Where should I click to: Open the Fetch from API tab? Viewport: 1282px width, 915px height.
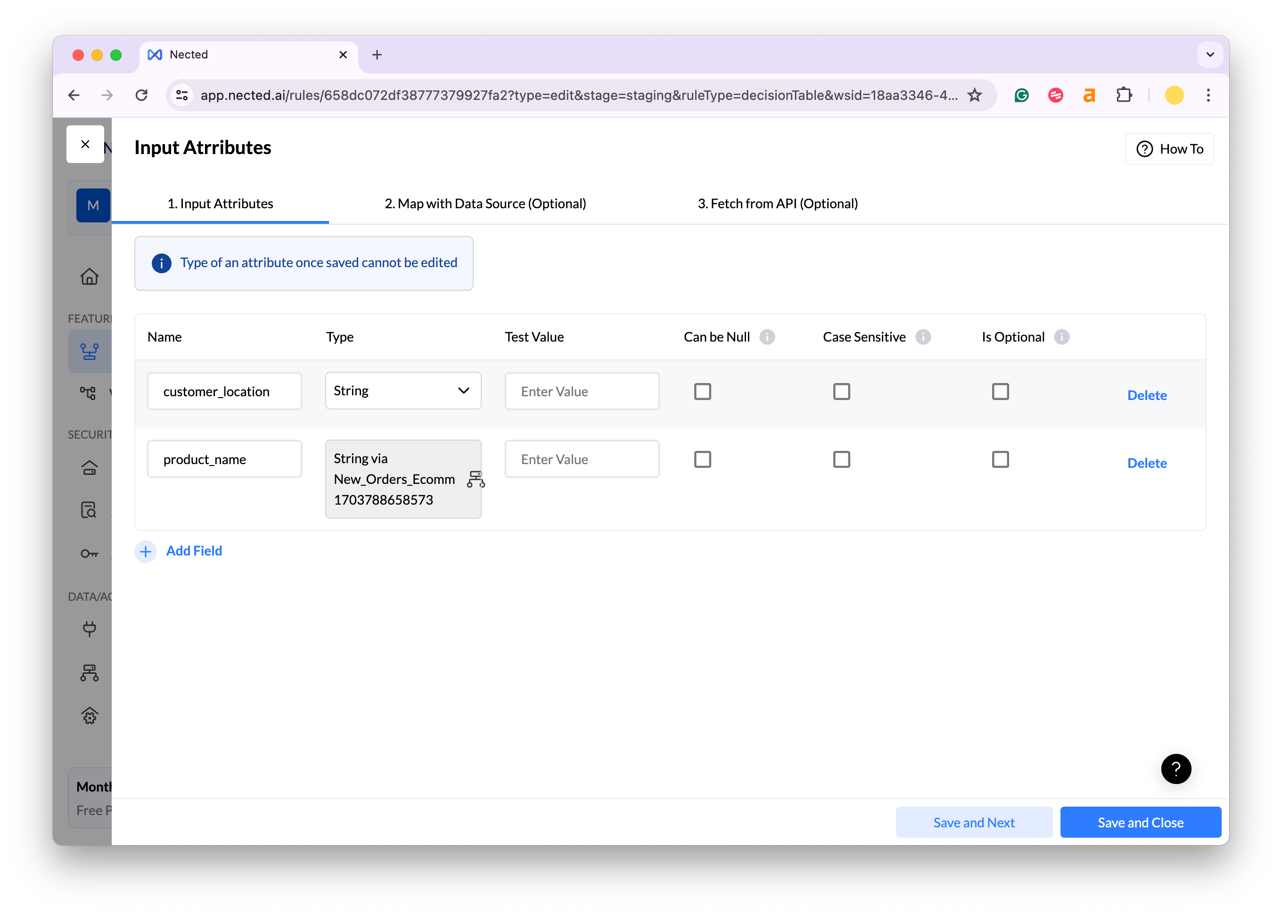[x=778, y=204]
